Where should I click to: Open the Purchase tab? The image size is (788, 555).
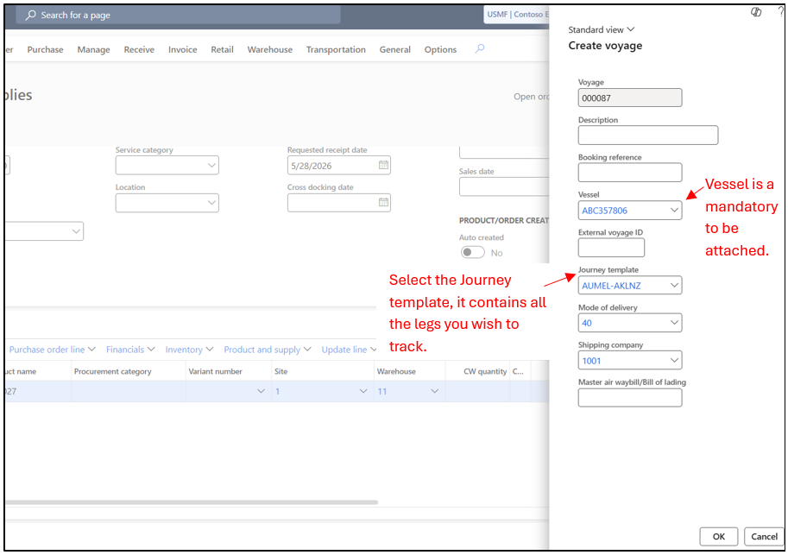(x=45, y=49)
